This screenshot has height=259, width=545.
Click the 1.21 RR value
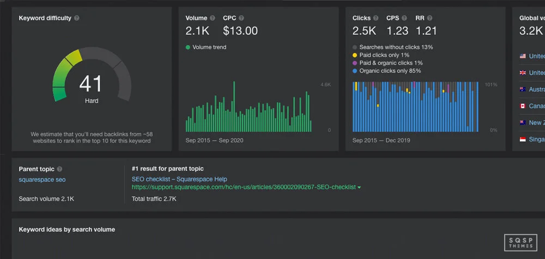pos(426,31)
